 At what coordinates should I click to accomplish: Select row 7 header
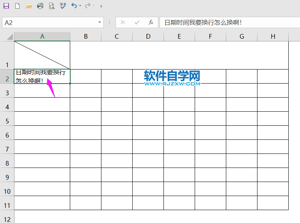point(7,146)
